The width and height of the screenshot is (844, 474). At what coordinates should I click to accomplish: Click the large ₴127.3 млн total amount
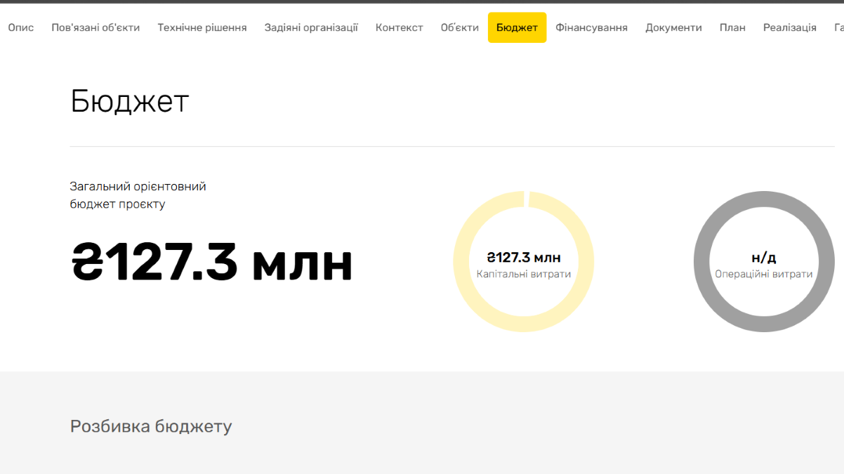212,262
